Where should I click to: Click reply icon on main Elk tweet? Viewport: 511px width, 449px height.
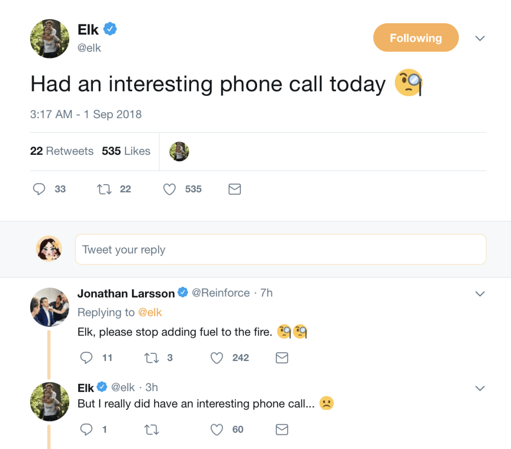[40, 189]
